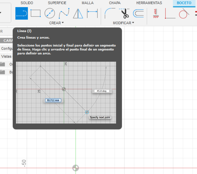
Task: Click the sketch origin point on canvas
Action: (x=76, y=168)
